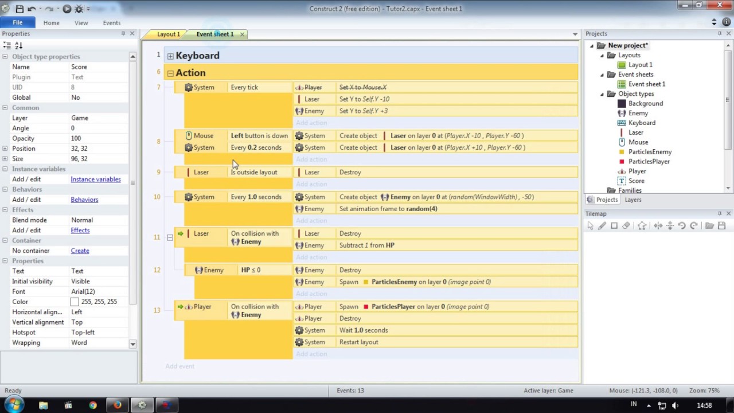The height and width of the screenshot is (413, 734).
Task: Pin the Properties panel
Action: [123, 34]
